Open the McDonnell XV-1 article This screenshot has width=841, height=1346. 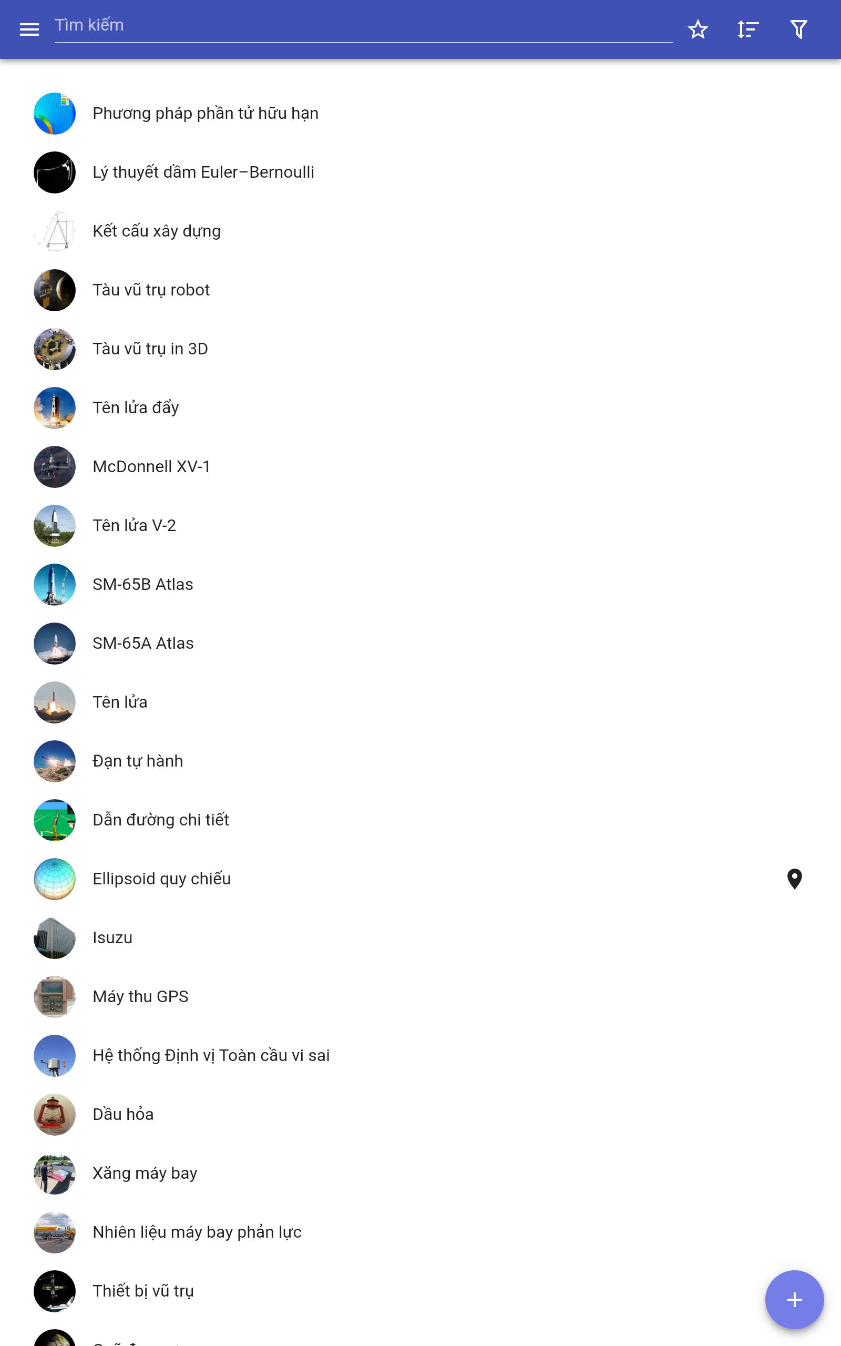point(420,467)
